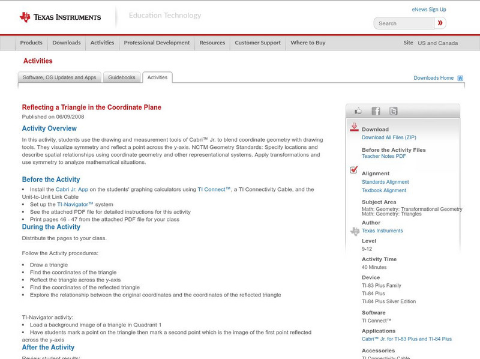This screenshot has height=359, width=480.
Task: Open the TI-Navigator link
Action: click(x=75, y=205)
